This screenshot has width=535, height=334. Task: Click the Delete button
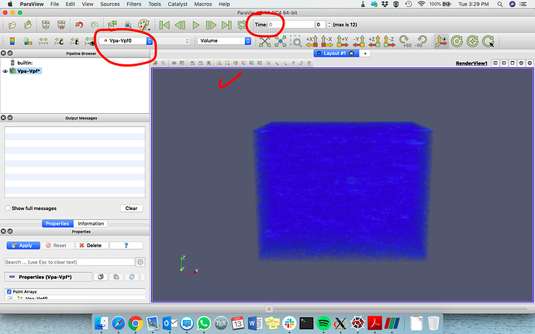[x=91, y=246]
